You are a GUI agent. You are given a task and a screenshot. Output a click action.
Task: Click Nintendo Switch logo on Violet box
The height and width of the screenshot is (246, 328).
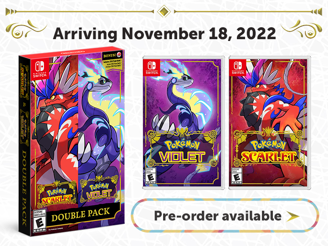coord(152,67)
